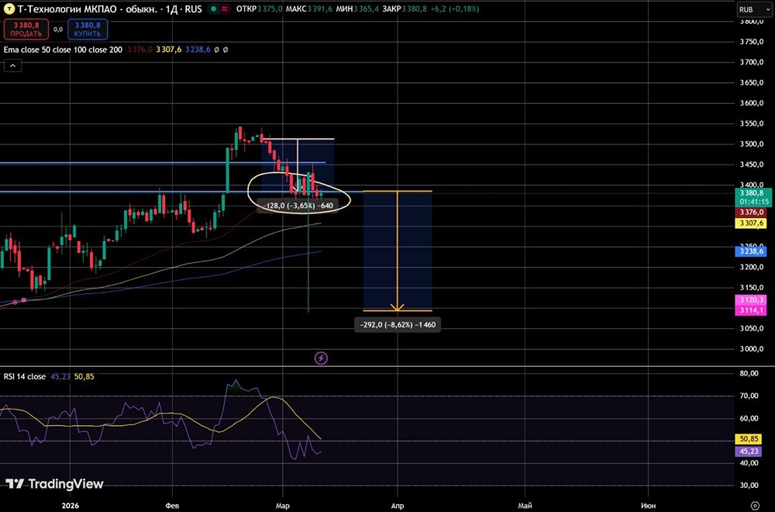Click the 3 000,0 price scale label
This screenshot has width=775, height=512.
752,349
